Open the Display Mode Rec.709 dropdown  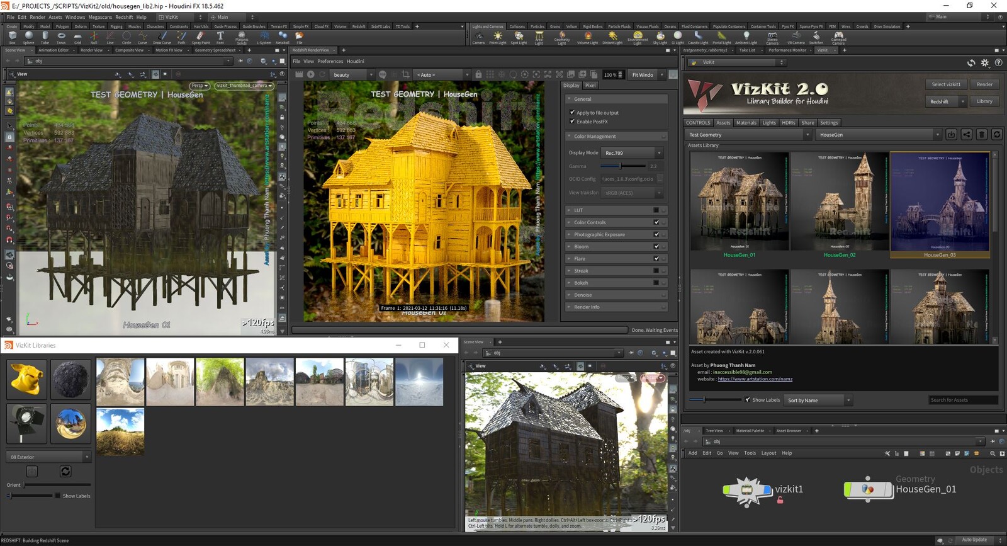pyautogui.click(x=633, y=153)
